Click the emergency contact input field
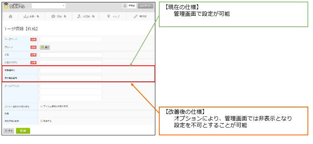The width and height of the screenshot is (313, 144). tap(71, 70)
